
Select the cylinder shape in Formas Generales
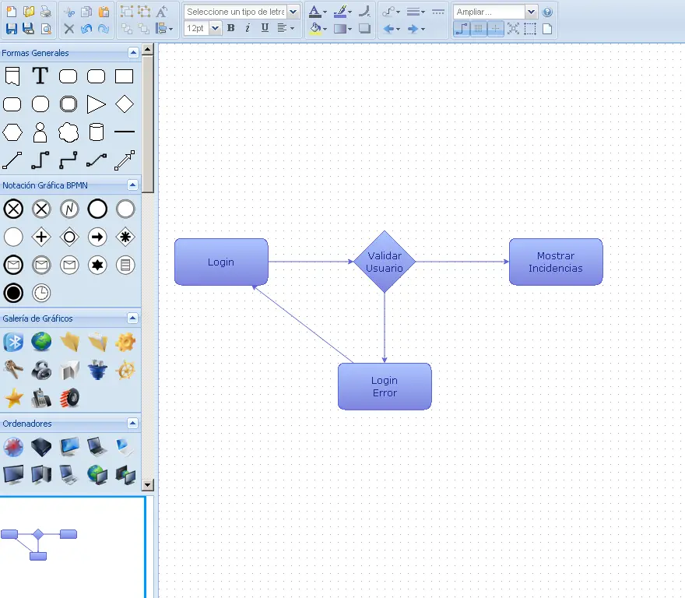point(97,132)
